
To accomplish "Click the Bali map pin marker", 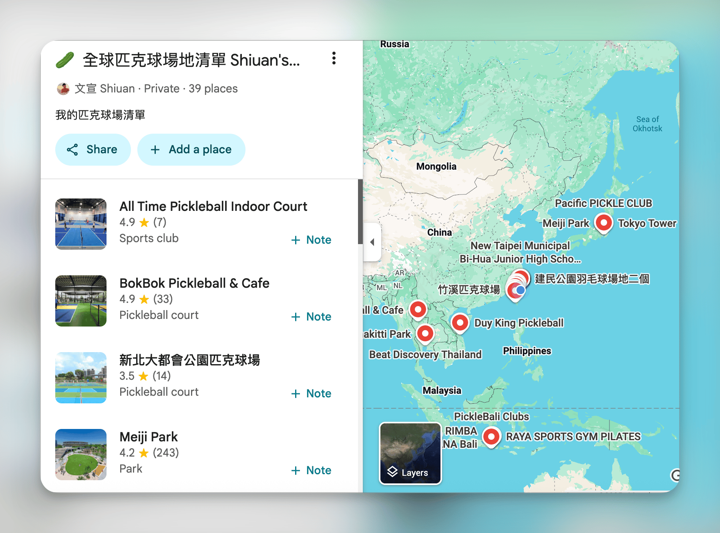I will (491, 436).
